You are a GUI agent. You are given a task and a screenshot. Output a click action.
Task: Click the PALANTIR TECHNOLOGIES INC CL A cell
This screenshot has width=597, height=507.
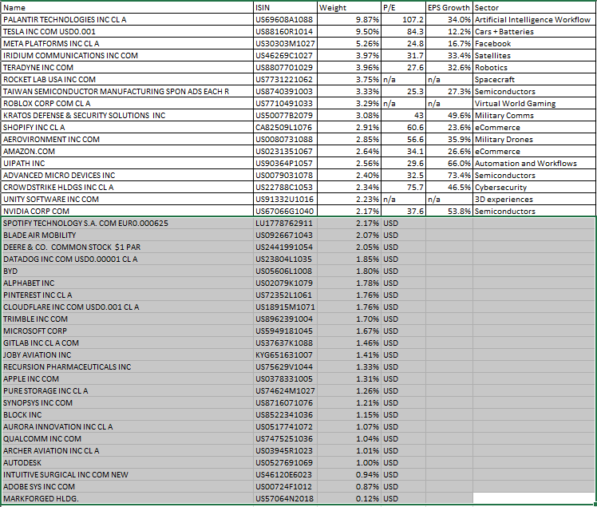pos(127,19)
